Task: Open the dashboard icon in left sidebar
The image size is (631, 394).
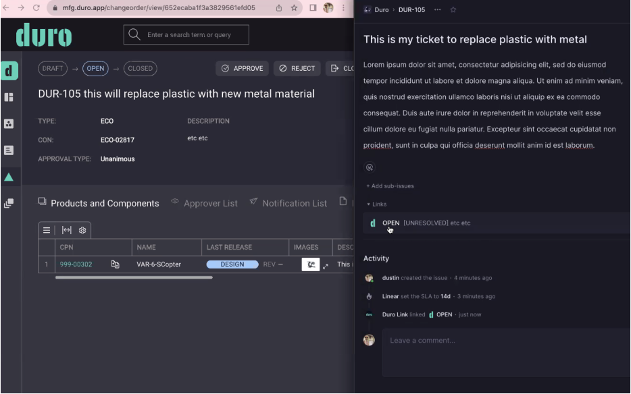Action: (9, 97)
